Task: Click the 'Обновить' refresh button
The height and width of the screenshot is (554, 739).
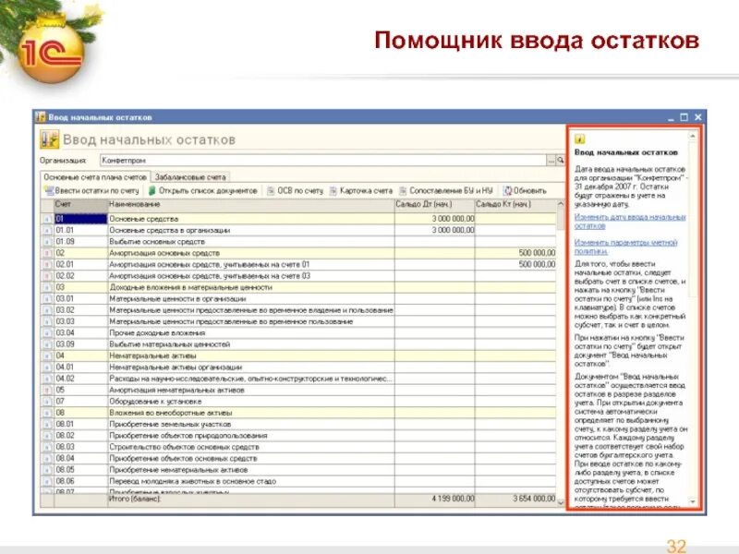Action: pos(525,191)
